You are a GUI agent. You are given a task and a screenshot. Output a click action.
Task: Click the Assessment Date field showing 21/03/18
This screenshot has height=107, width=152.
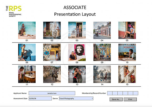coord(40,98)
